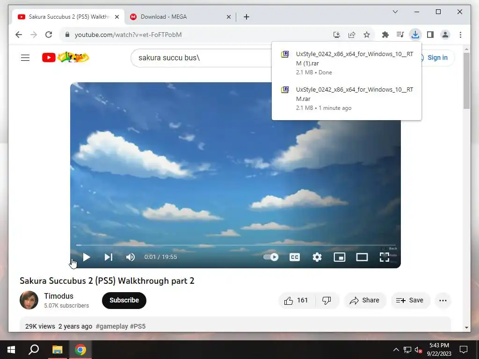Click the muted speaker tray icon
479x359 pixels.
(x=419, y=350)
